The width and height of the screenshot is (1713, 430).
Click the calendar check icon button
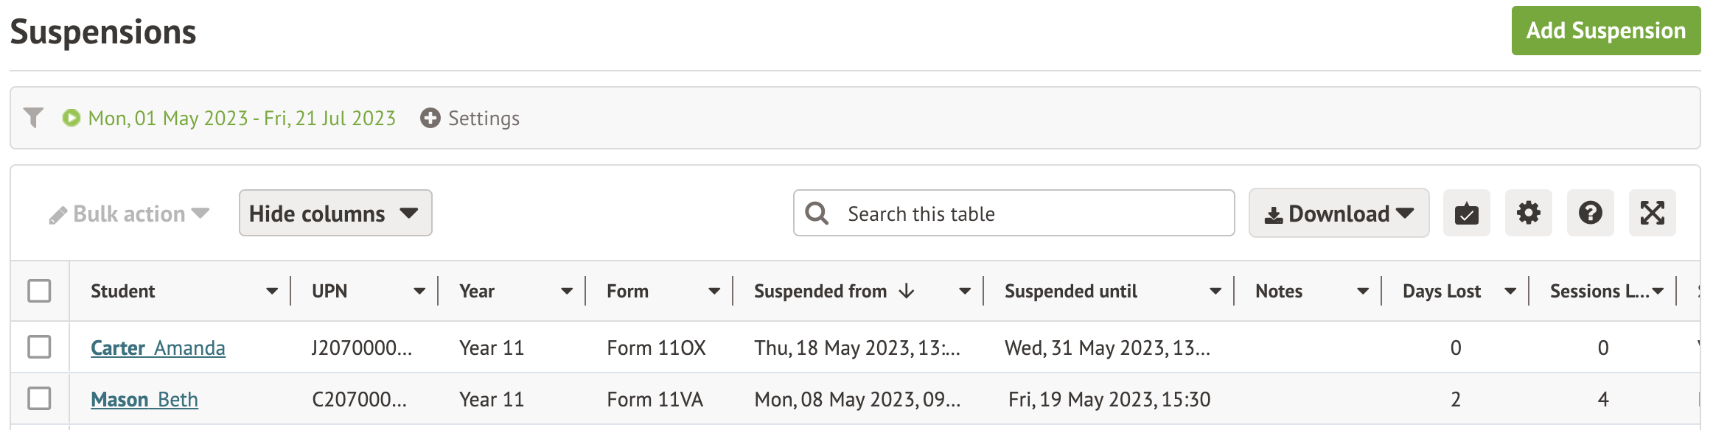[x=1466, y=214]
